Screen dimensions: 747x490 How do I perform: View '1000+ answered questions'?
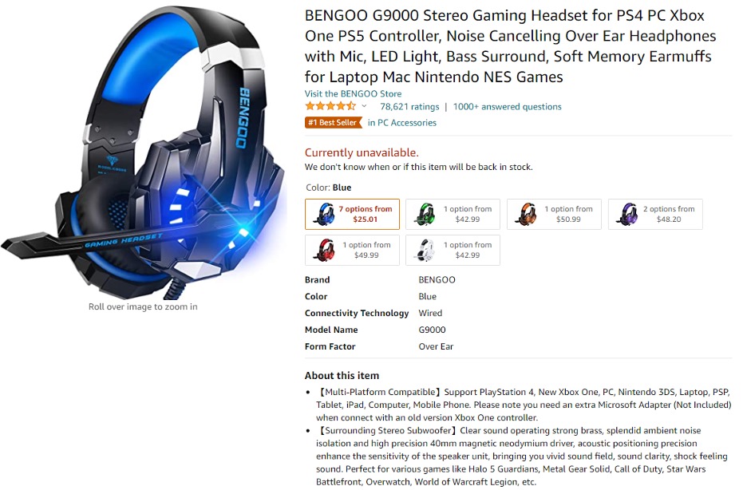point(508,106)
